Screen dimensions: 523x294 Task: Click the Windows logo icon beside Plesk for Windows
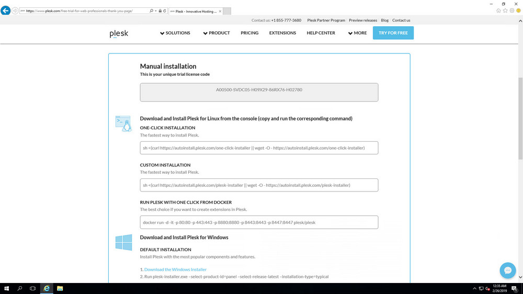click(x=124, y=242)
